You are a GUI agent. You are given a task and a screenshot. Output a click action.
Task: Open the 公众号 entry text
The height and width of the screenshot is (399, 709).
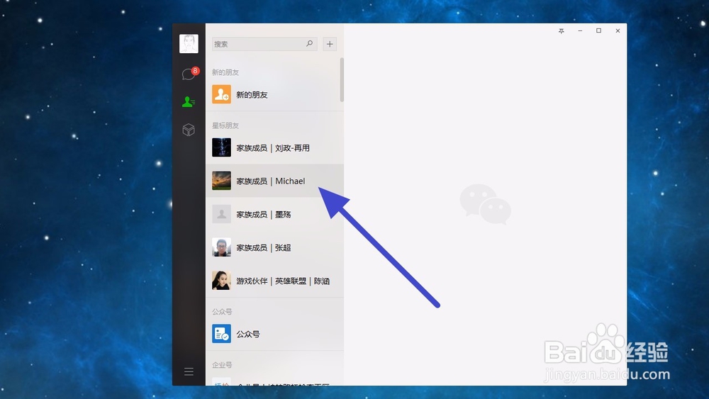click(x=247, y=335)
